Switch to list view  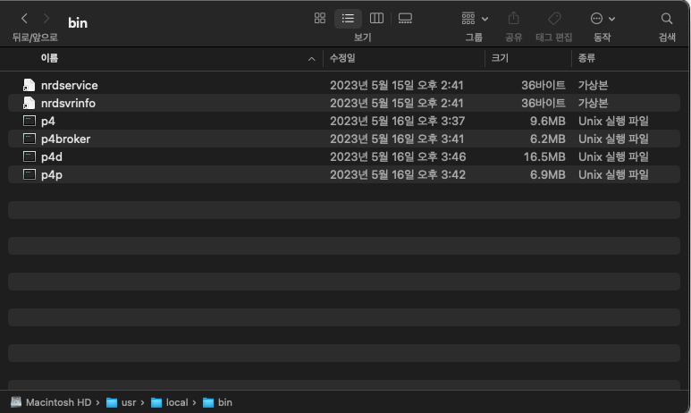[348, 18]
